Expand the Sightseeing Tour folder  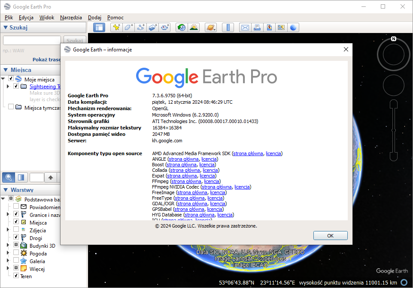(x=8, y=86)
